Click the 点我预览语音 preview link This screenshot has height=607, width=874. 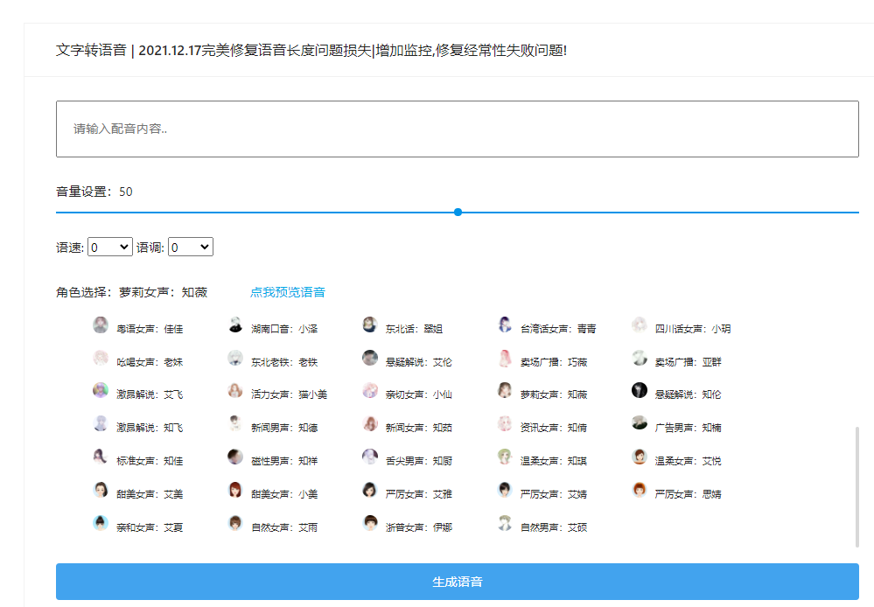(x=288, y=292)
